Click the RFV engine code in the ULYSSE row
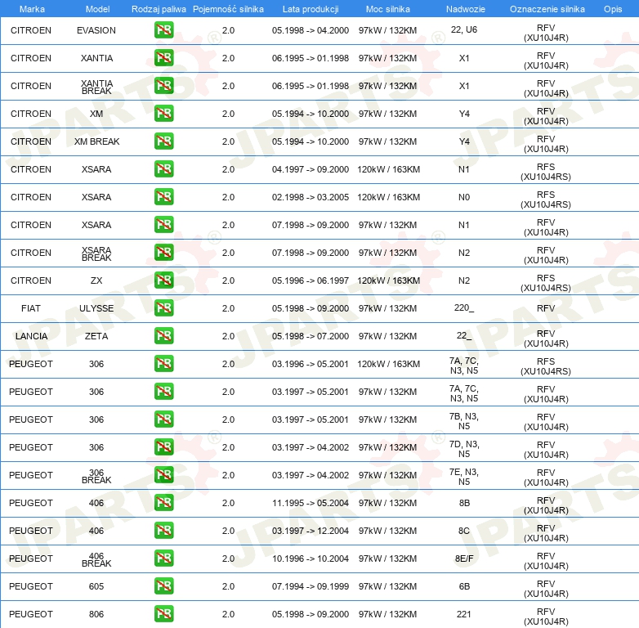639x628 pixels. click(546, 308)
